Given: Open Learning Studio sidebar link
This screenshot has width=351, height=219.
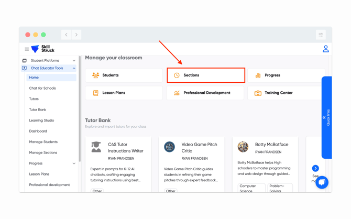Looking at the screenshot, I should click(41, 121).
